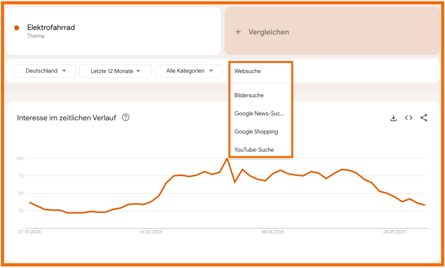
Task: Click the chart peak at value 100
Action: coord(227,159)
